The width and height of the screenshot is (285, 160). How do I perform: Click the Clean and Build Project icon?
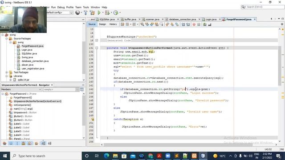(92, 12)
